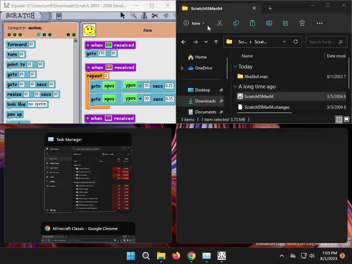Click the Rename icon in File Explorer
The width and height of the screenshot is (352, 264).
[269, 23]
